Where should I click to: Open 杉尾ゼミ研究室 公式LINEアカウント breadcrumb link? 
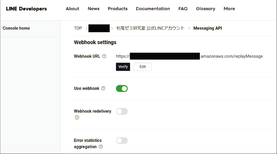150,28
